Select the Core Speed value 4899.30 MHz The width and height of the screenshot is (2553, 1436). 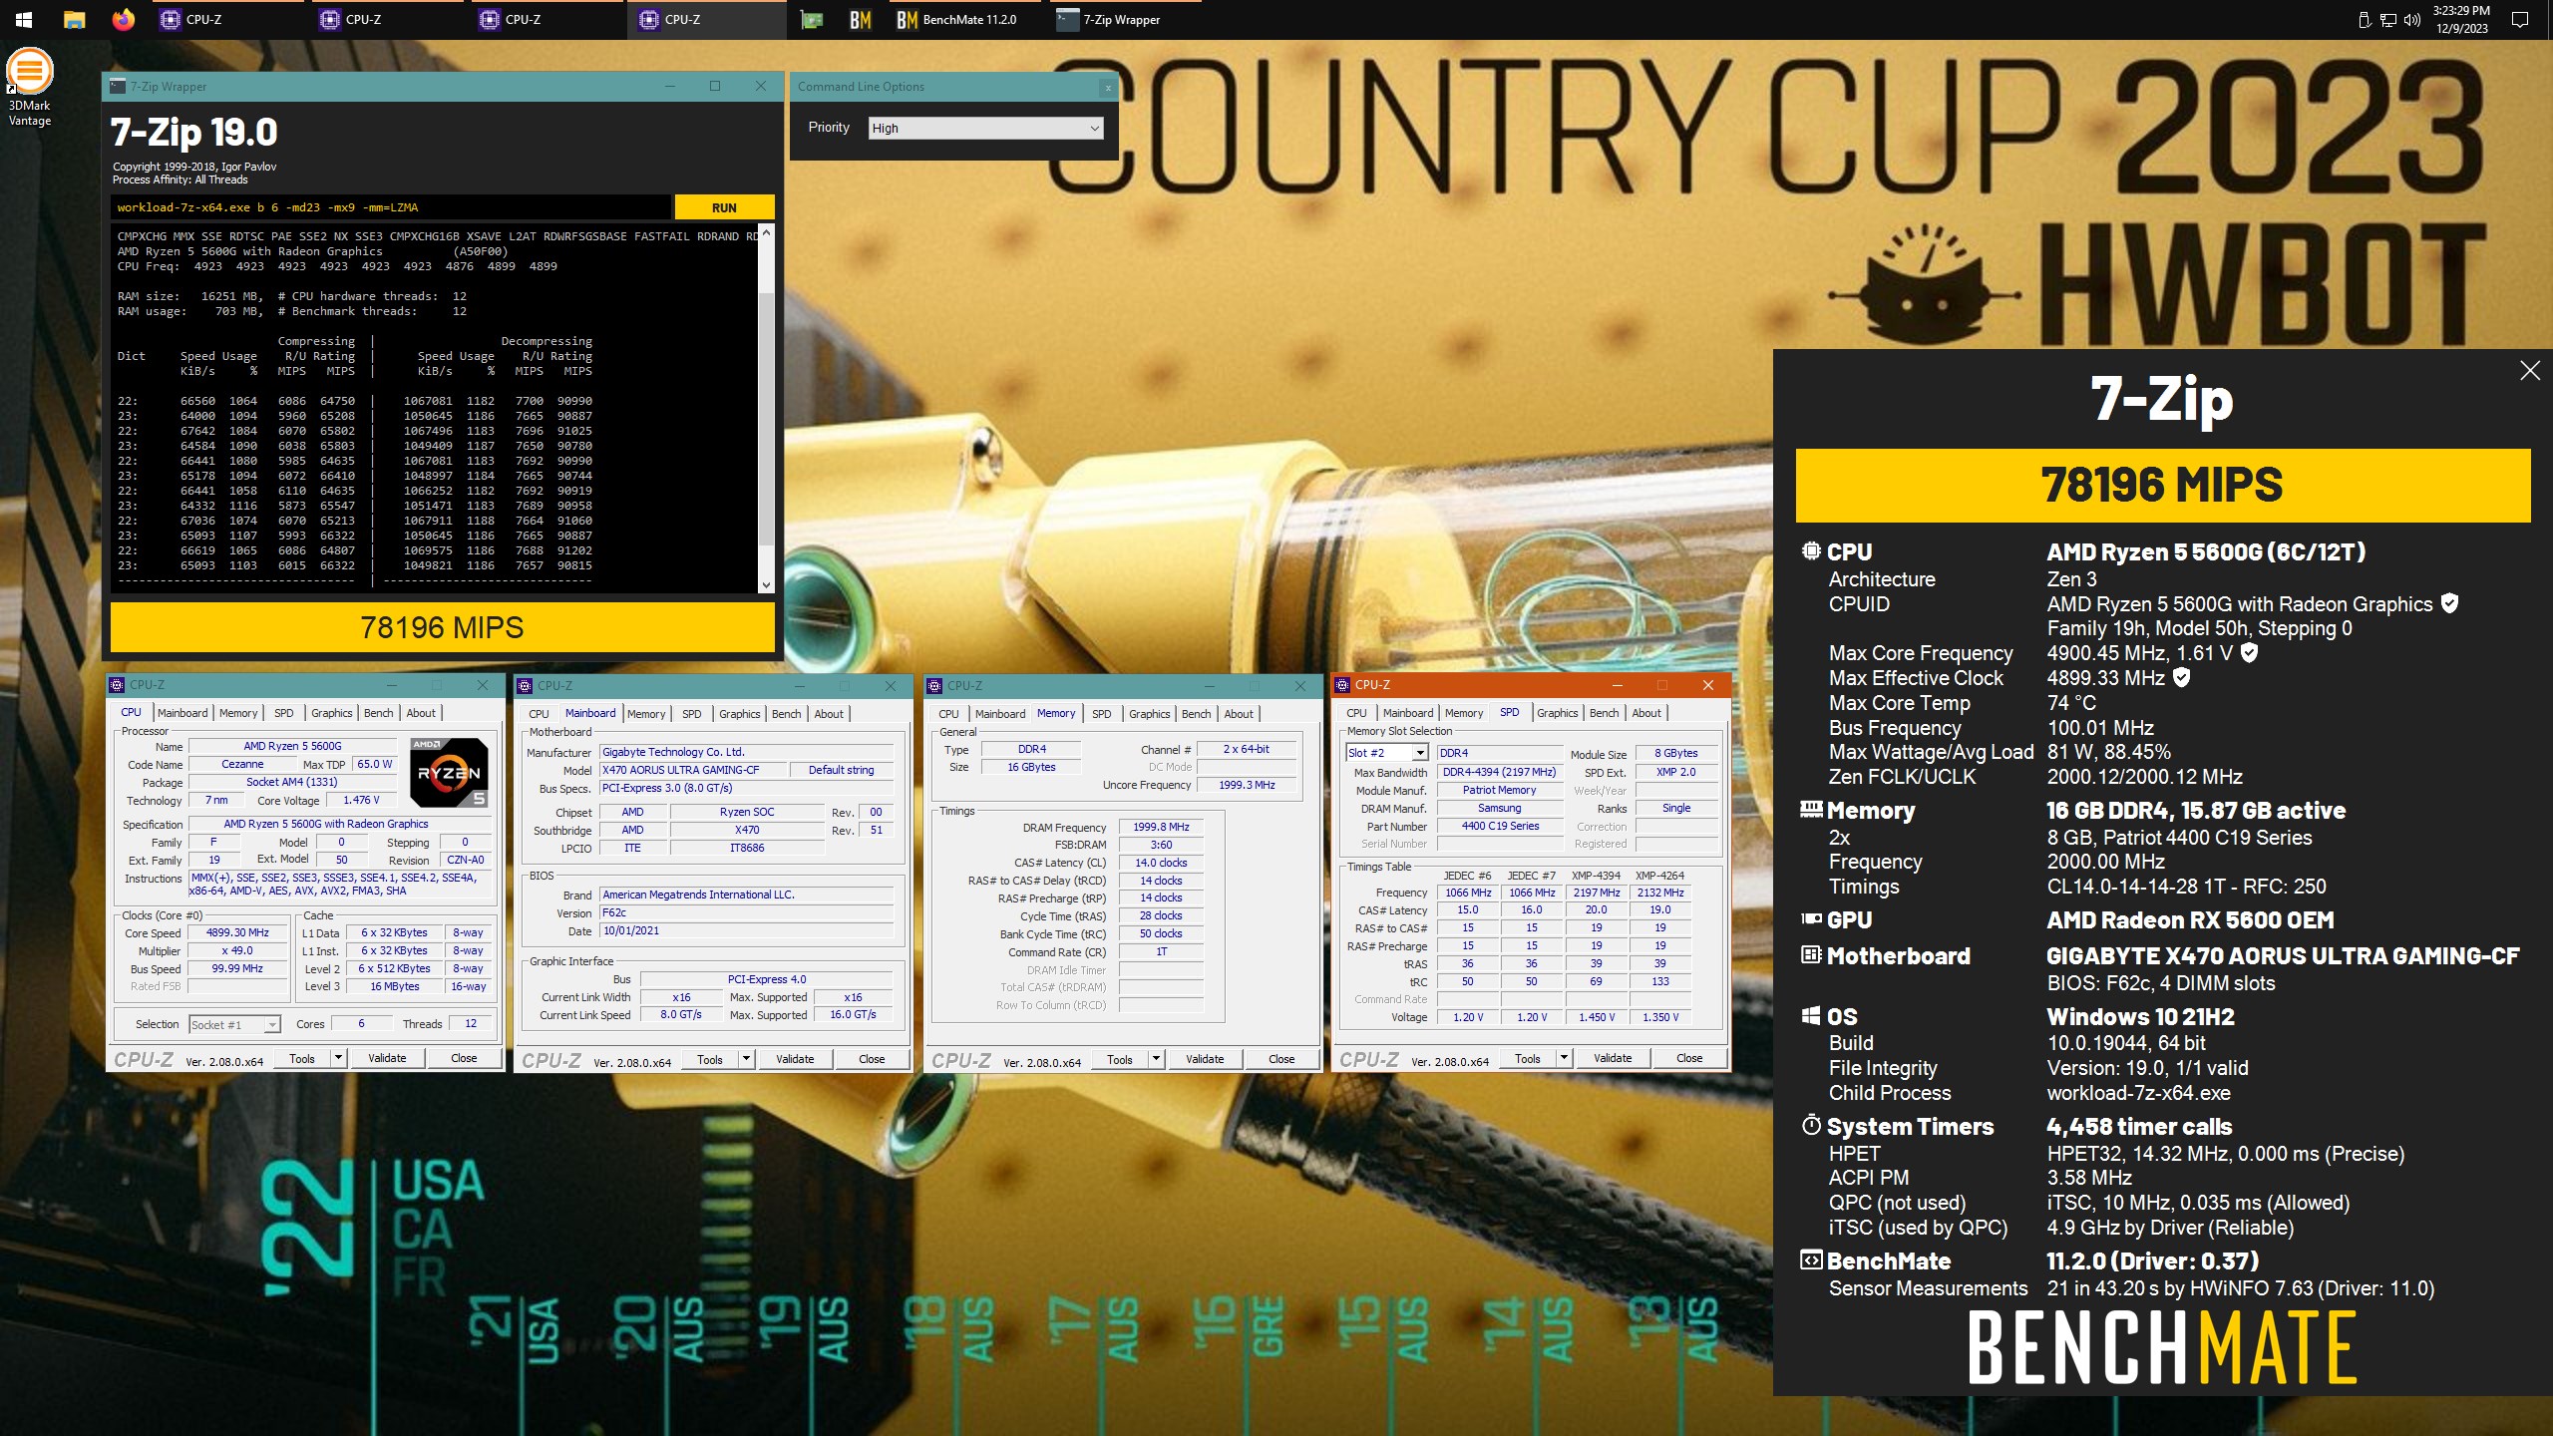point(237,932)
